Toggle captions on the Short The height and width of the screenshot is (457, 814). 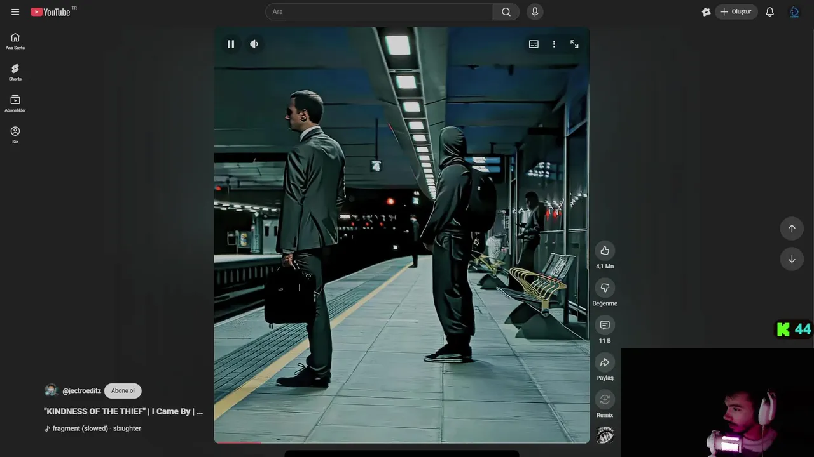pyautogui.click(x=534, y=44)
